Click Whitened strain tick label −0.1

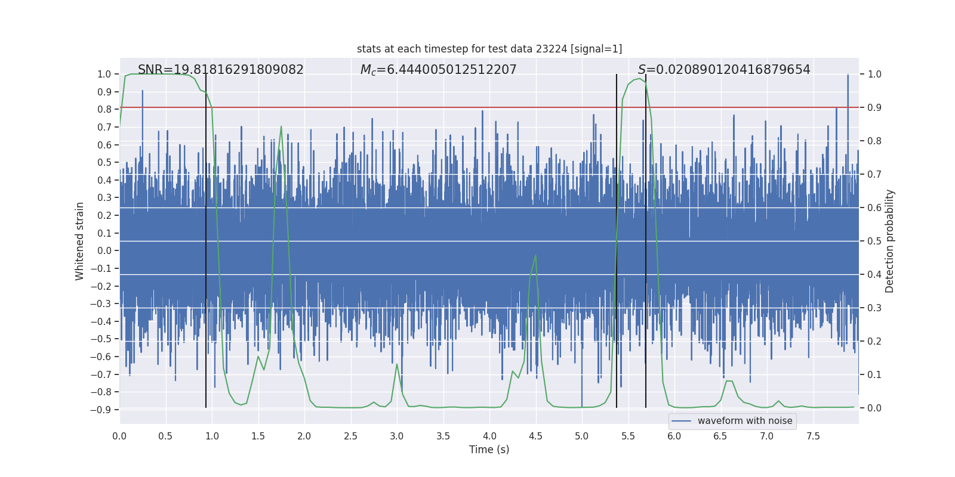tap(101, 268)
